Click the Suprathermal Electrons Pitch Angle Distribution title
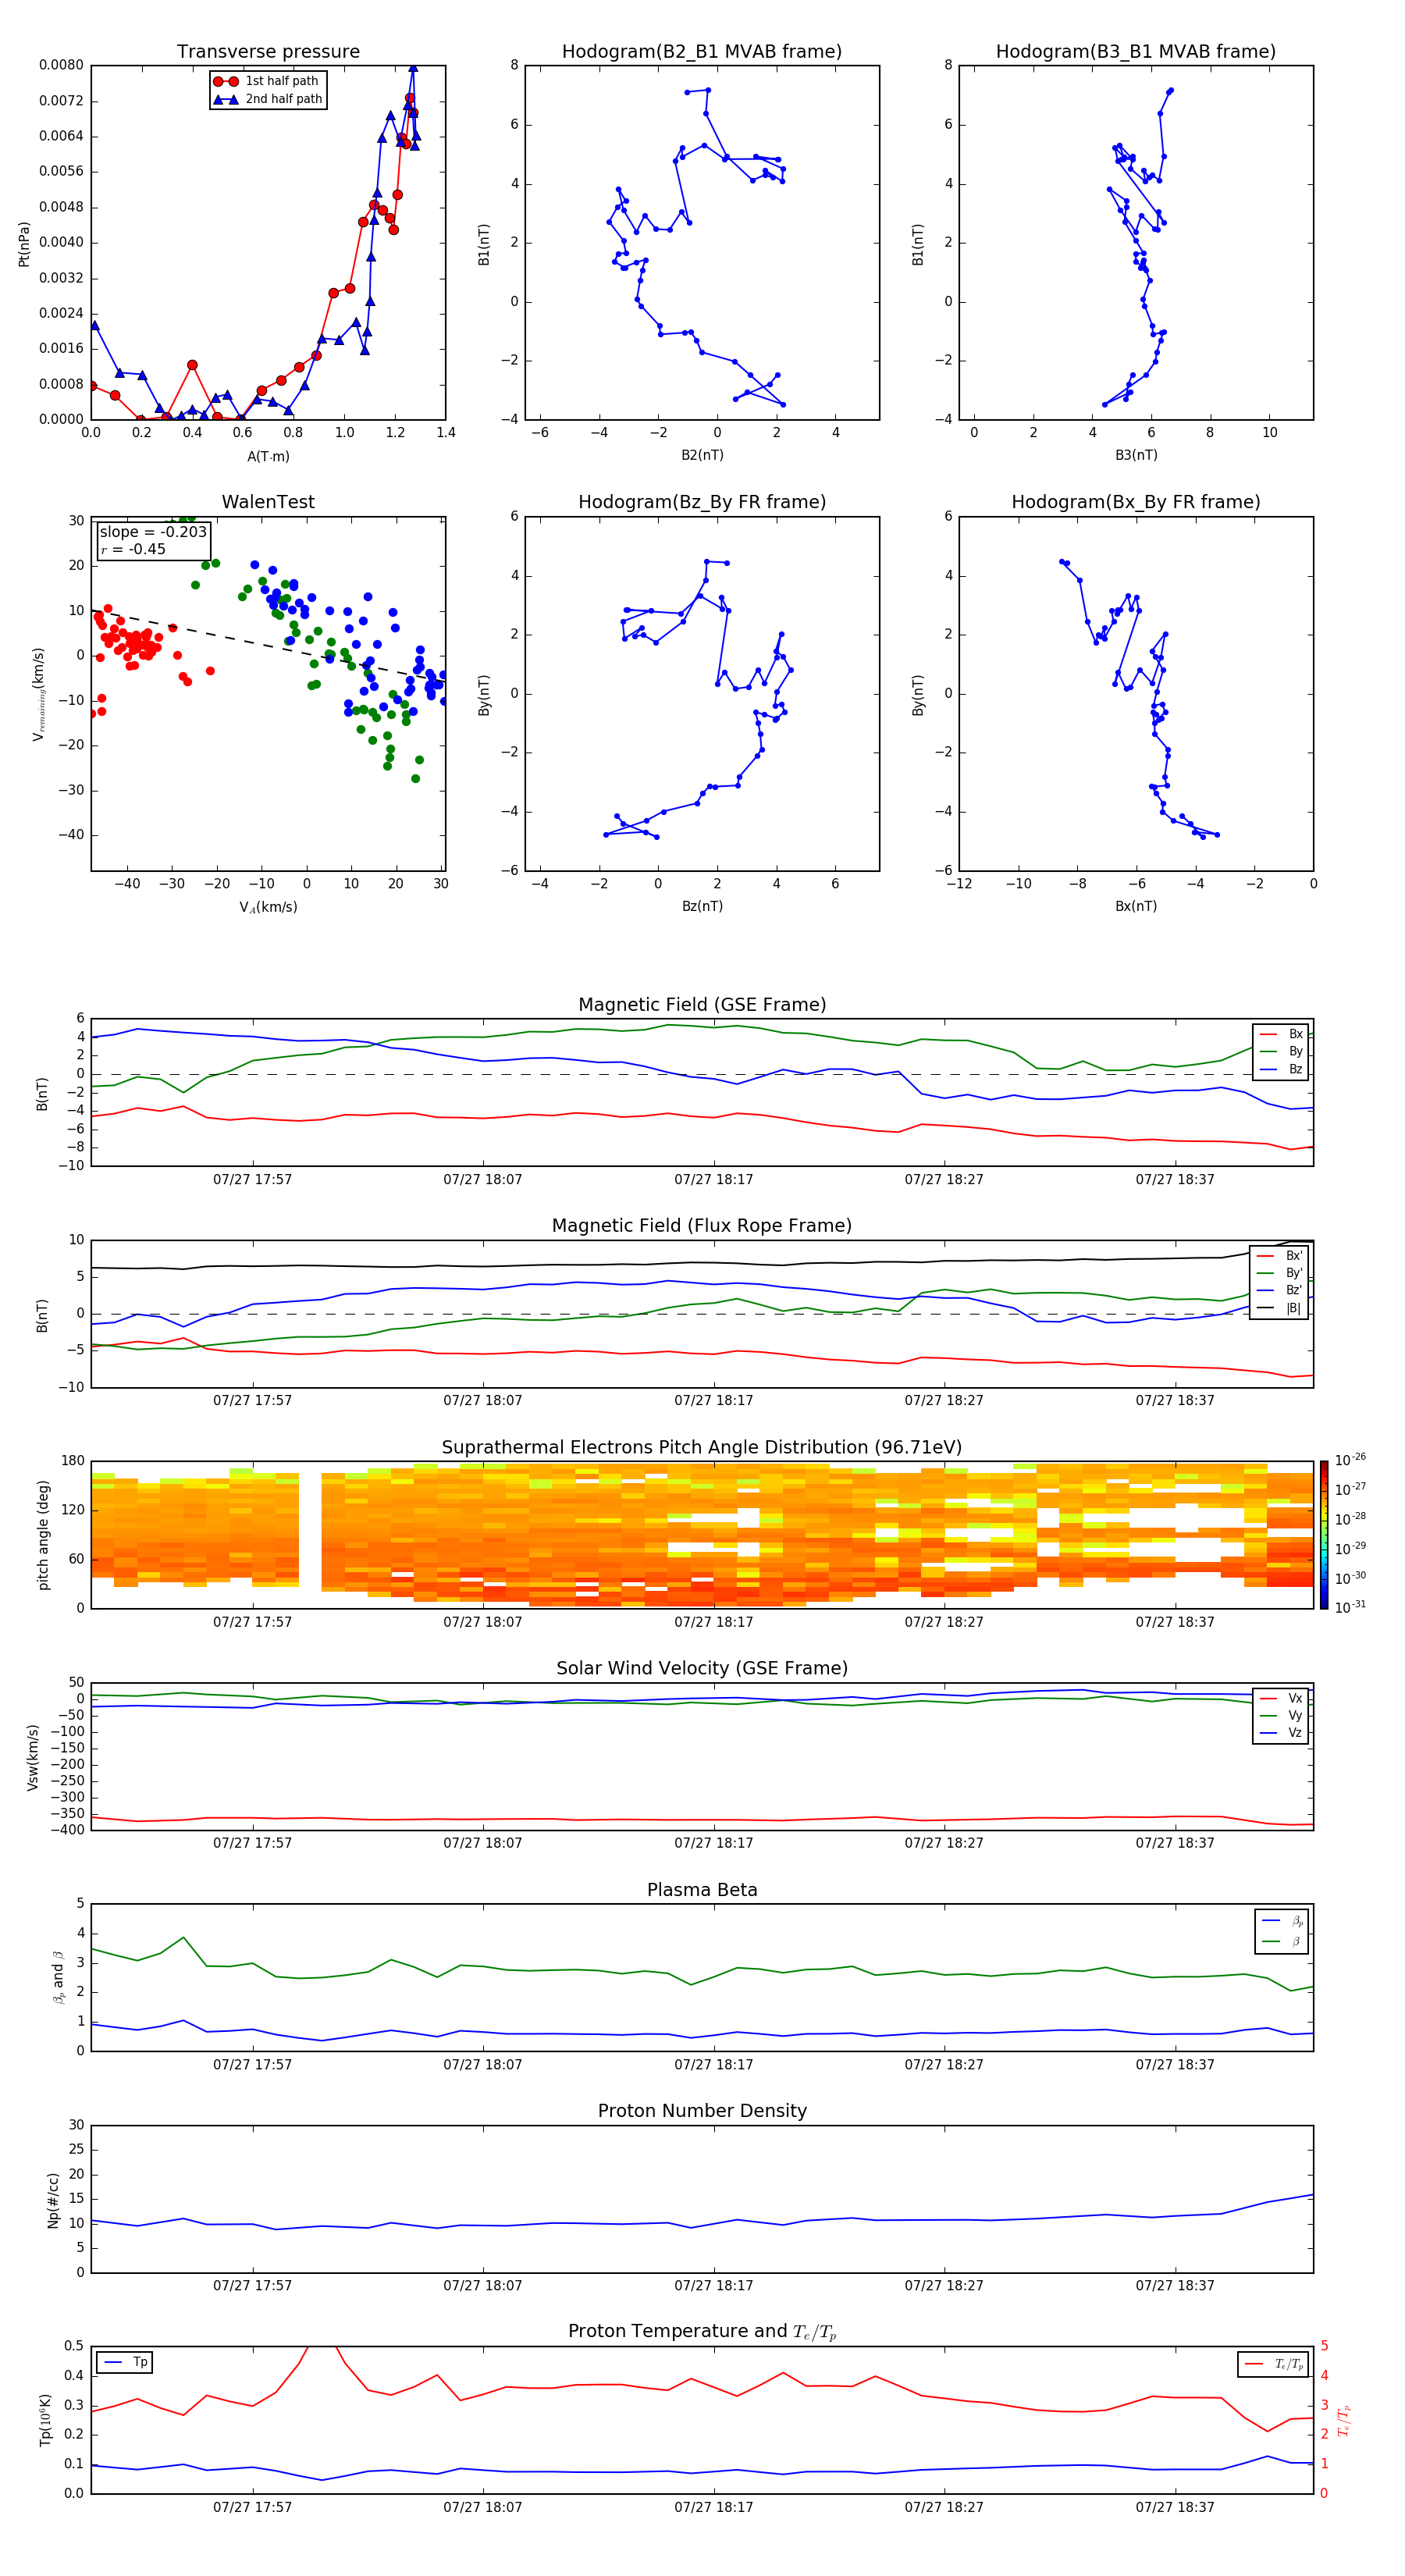Screen dimensions: 1405x2576 702,1448
